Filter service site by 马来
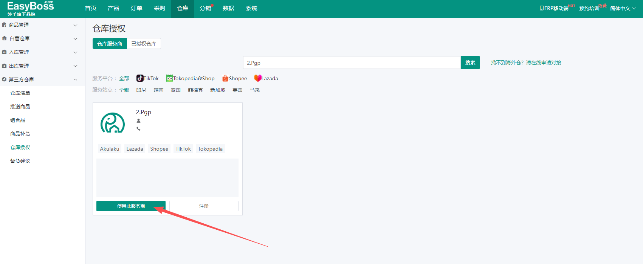 point(255,90)
